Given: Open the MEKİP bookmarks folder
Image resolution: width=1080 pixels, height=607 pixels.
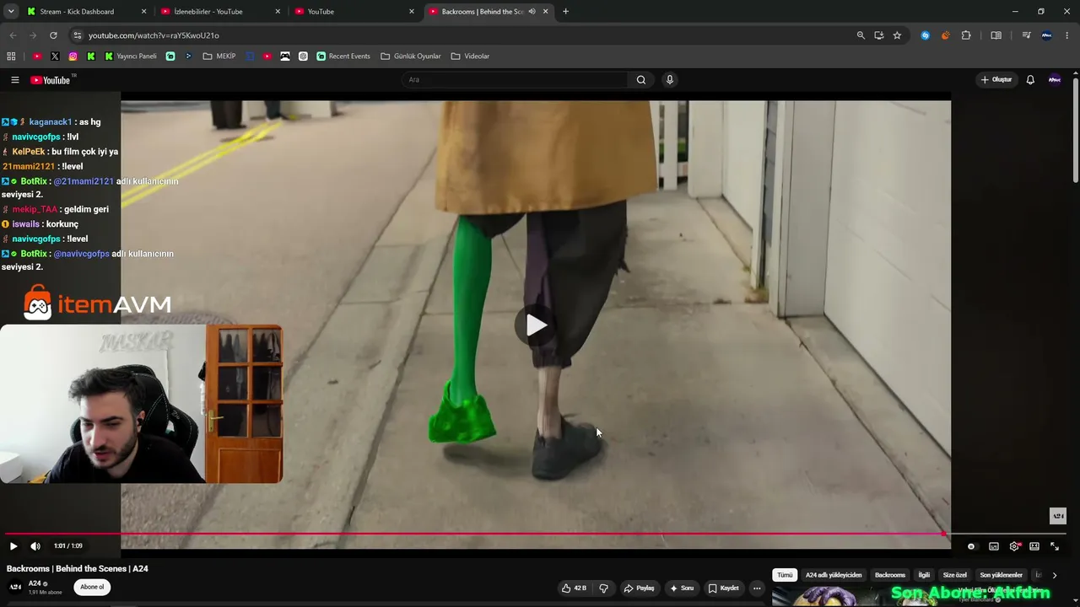Looking at the screenshot, I should [x=219, y=56].
